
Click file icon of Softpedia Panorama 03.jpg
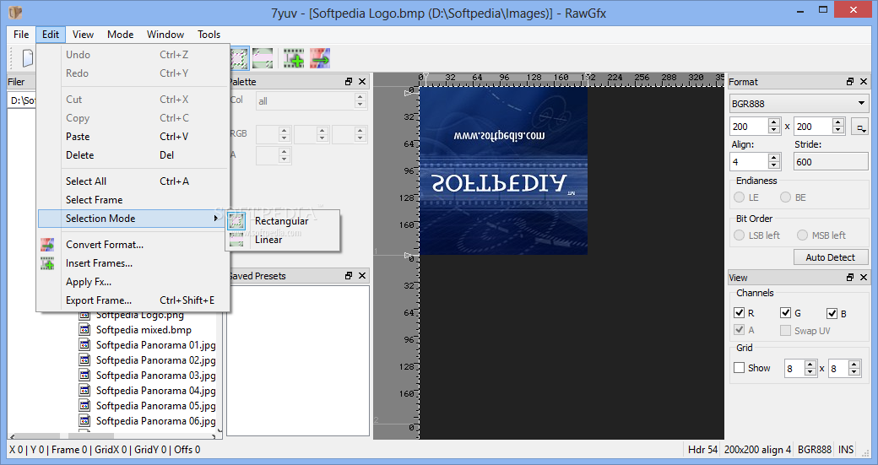[x=84, y=375]
